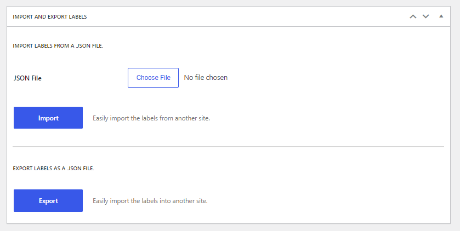Pick a JSON file via the file input
460x231 pixels.
(x=153, y=78)
